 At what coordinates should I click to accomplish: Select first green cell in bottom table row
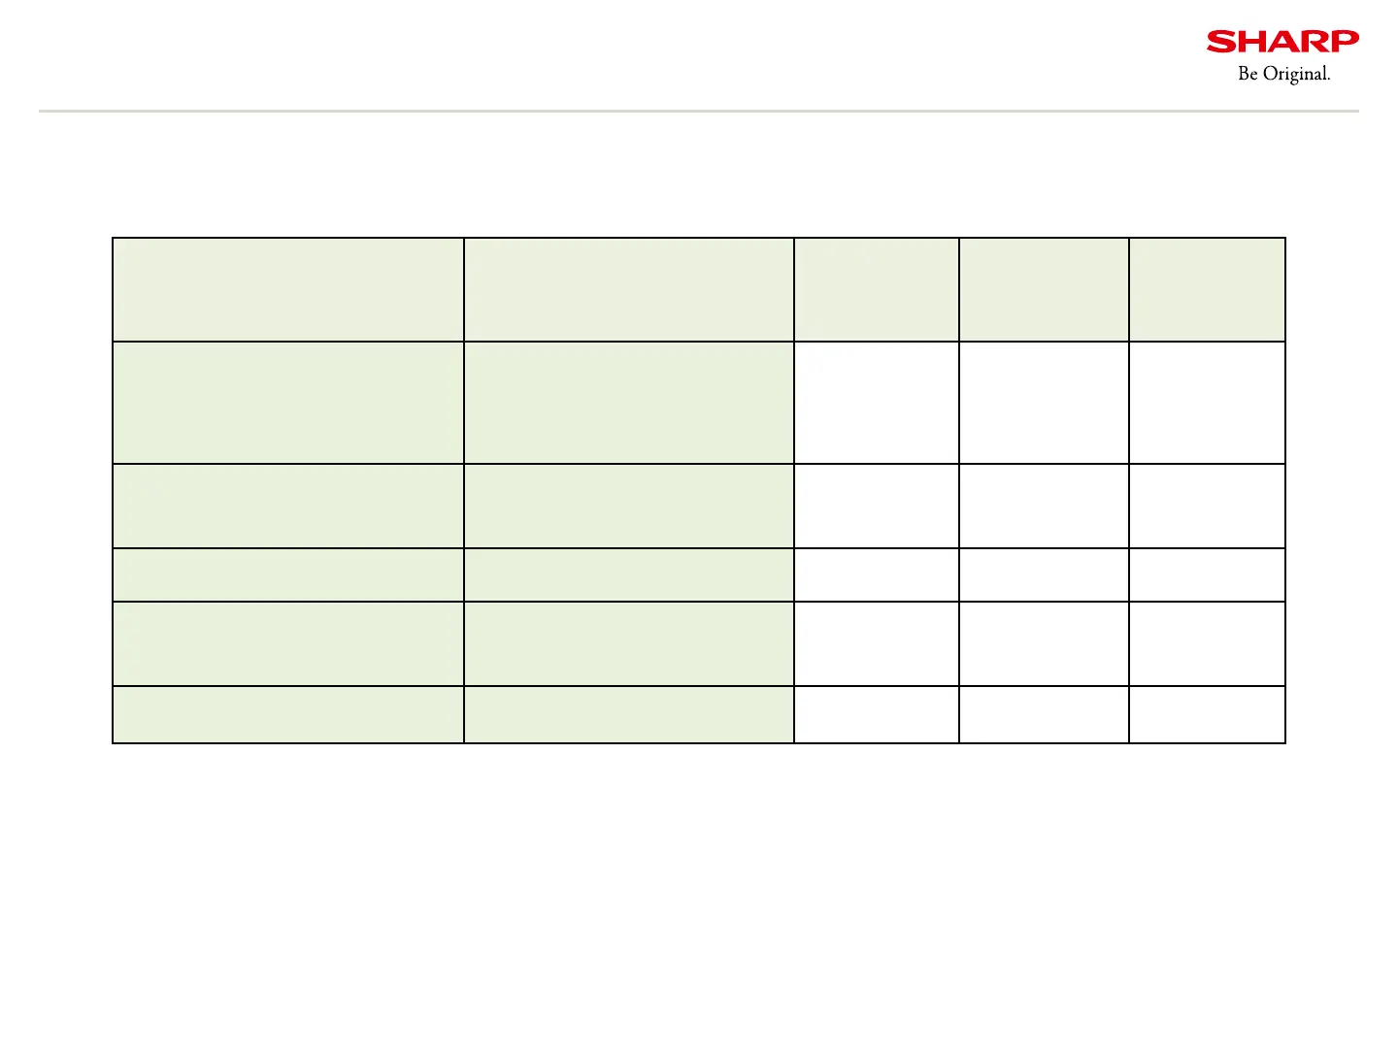tap(288, 715)
